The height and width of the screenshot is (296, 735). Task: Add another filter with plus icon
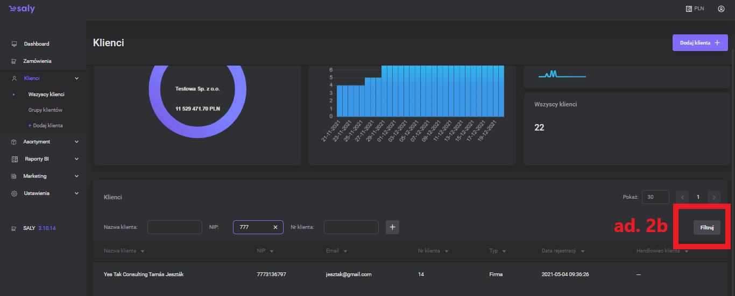point(393,227)
